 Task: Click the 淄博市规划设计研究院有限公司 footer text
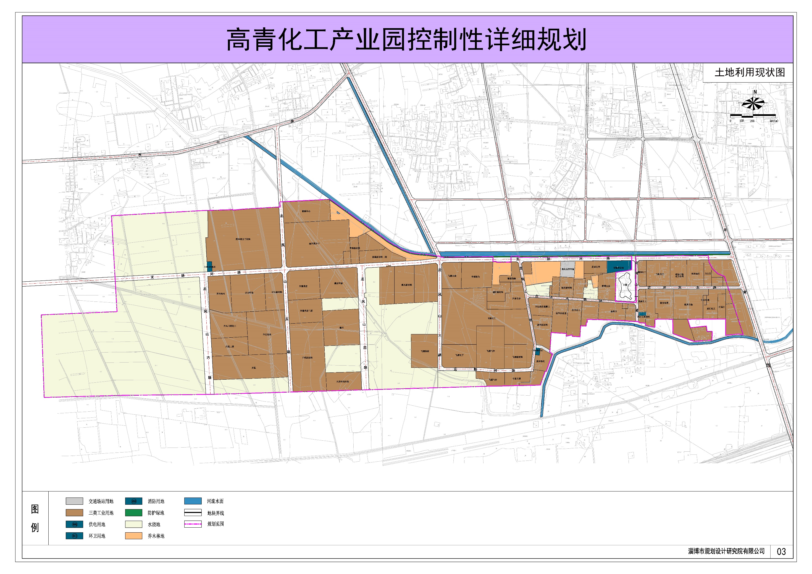[726, 551]
